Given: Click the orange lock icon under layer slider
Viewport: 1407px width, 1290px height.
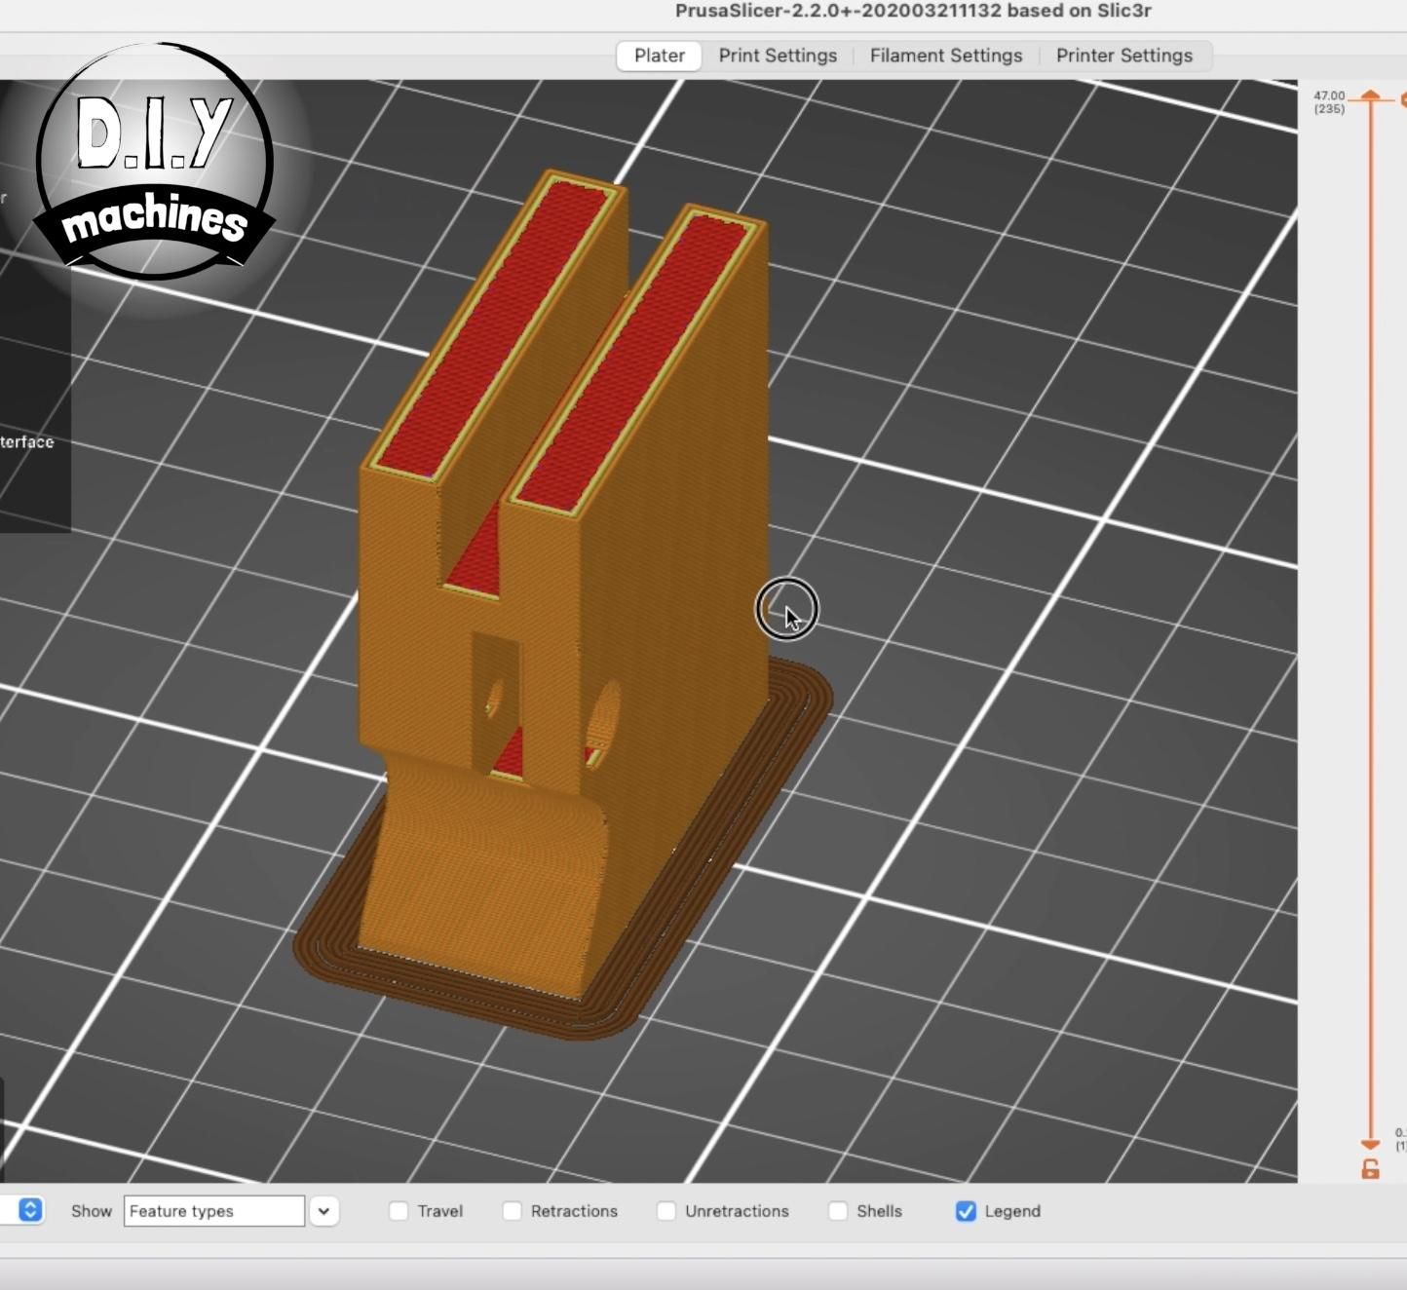Looking at the screenshot, I should [x=1370, y=1169].
